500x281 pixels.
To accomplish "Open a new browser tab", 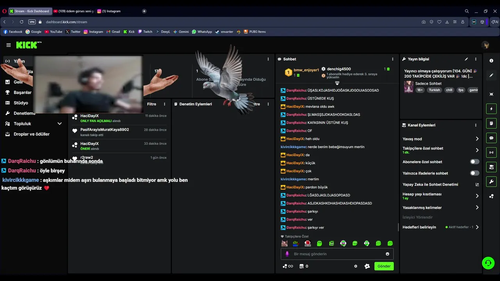I will [144, 11].
